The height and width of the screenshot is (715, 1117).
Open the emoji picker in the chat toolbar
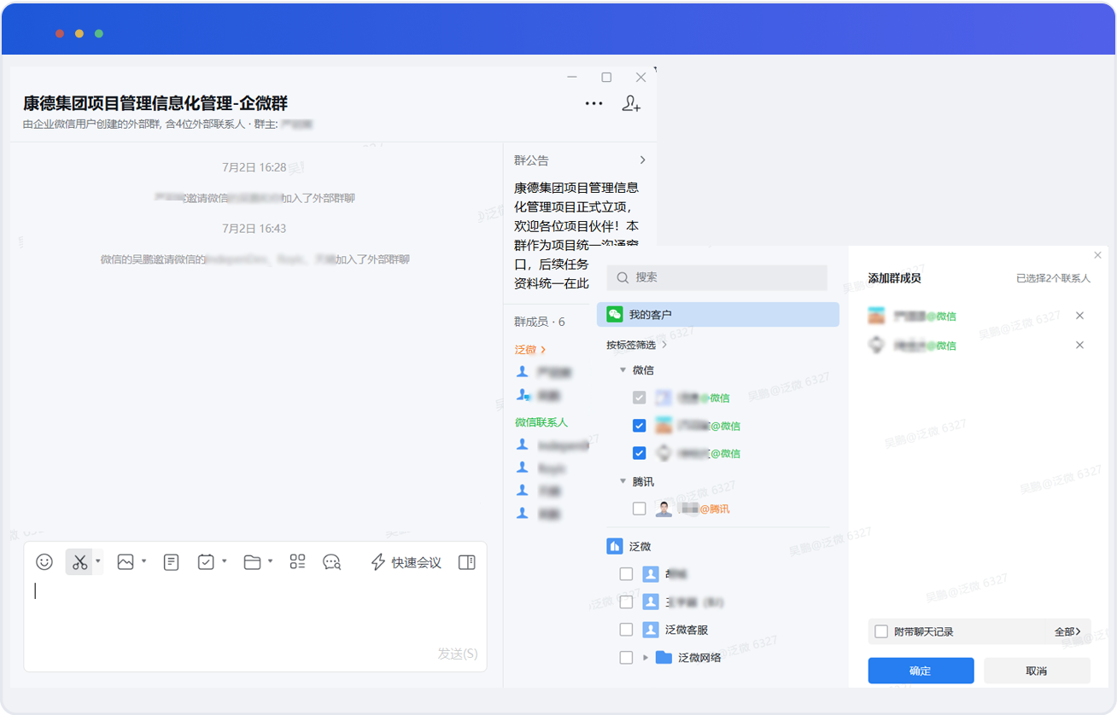coord(44,562)
